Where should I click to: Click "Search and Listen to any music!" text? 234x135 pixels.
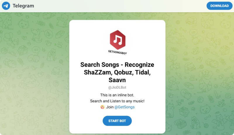[117, 101]
